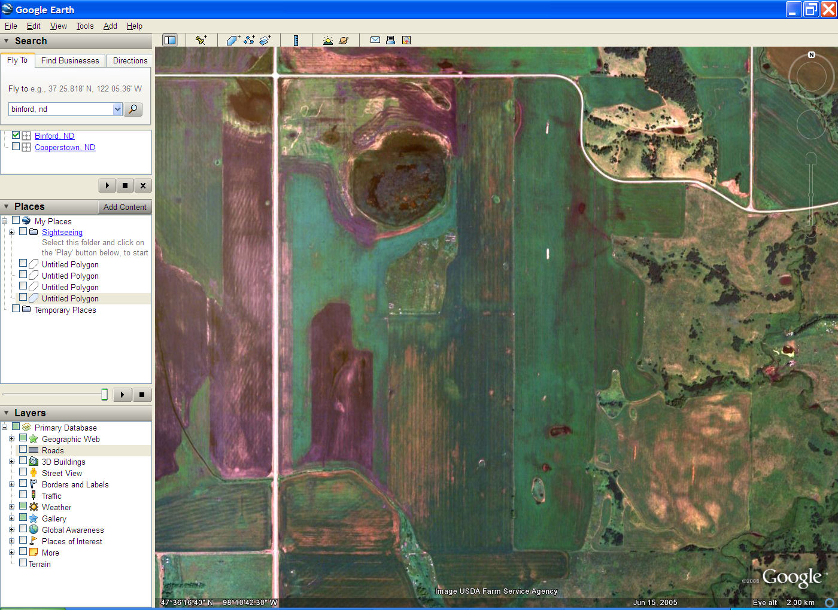Image resolution: width=838 pixels, height=610 pixels.
Task: Click the move joystick control on map
Action: (x=811, y=124)
